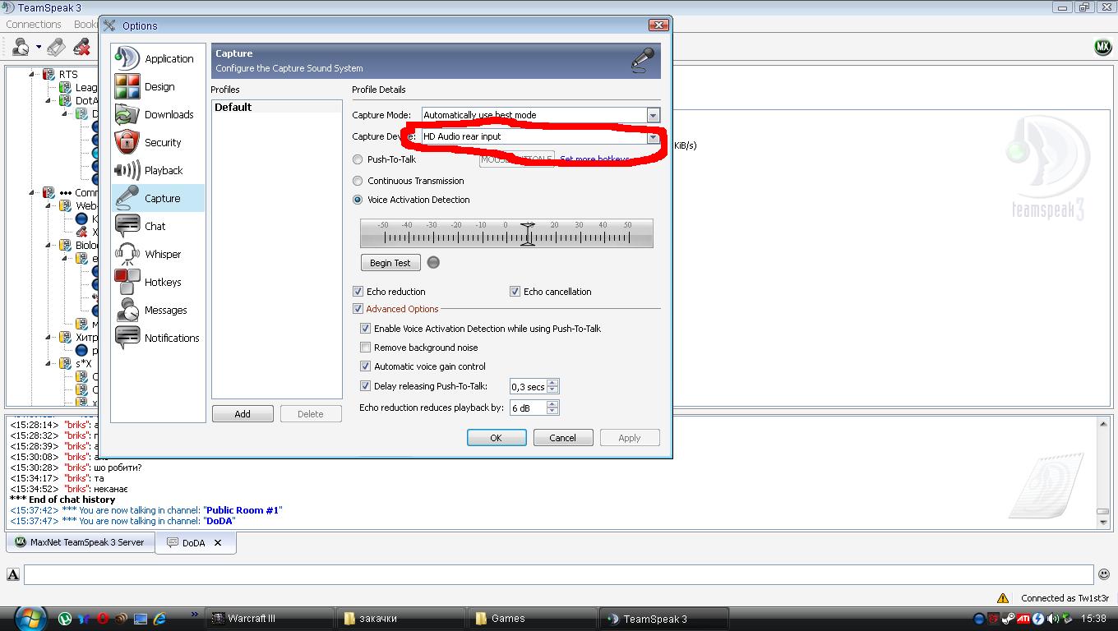Image resolution: width=1118 pixels, height=631 pixels.
Task: Select Continuous Transmission mode
Action: click(x=358, y=181)
